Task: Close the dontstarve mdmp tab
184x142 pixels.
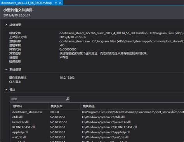Action: (x=60, y=3)
